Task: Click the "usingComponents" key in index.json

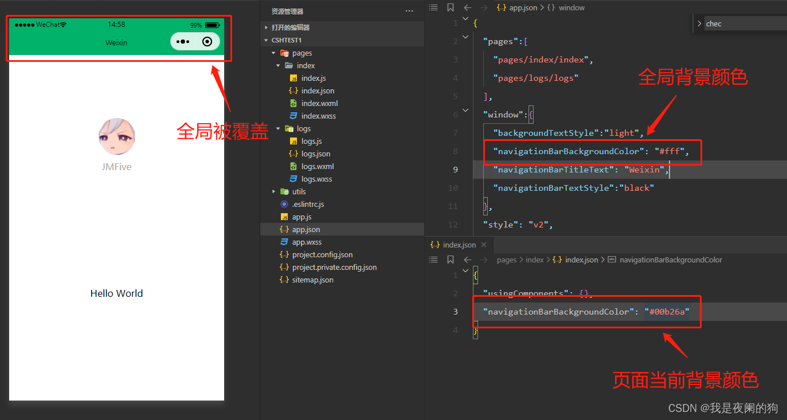Action: [x=526, y=293]
